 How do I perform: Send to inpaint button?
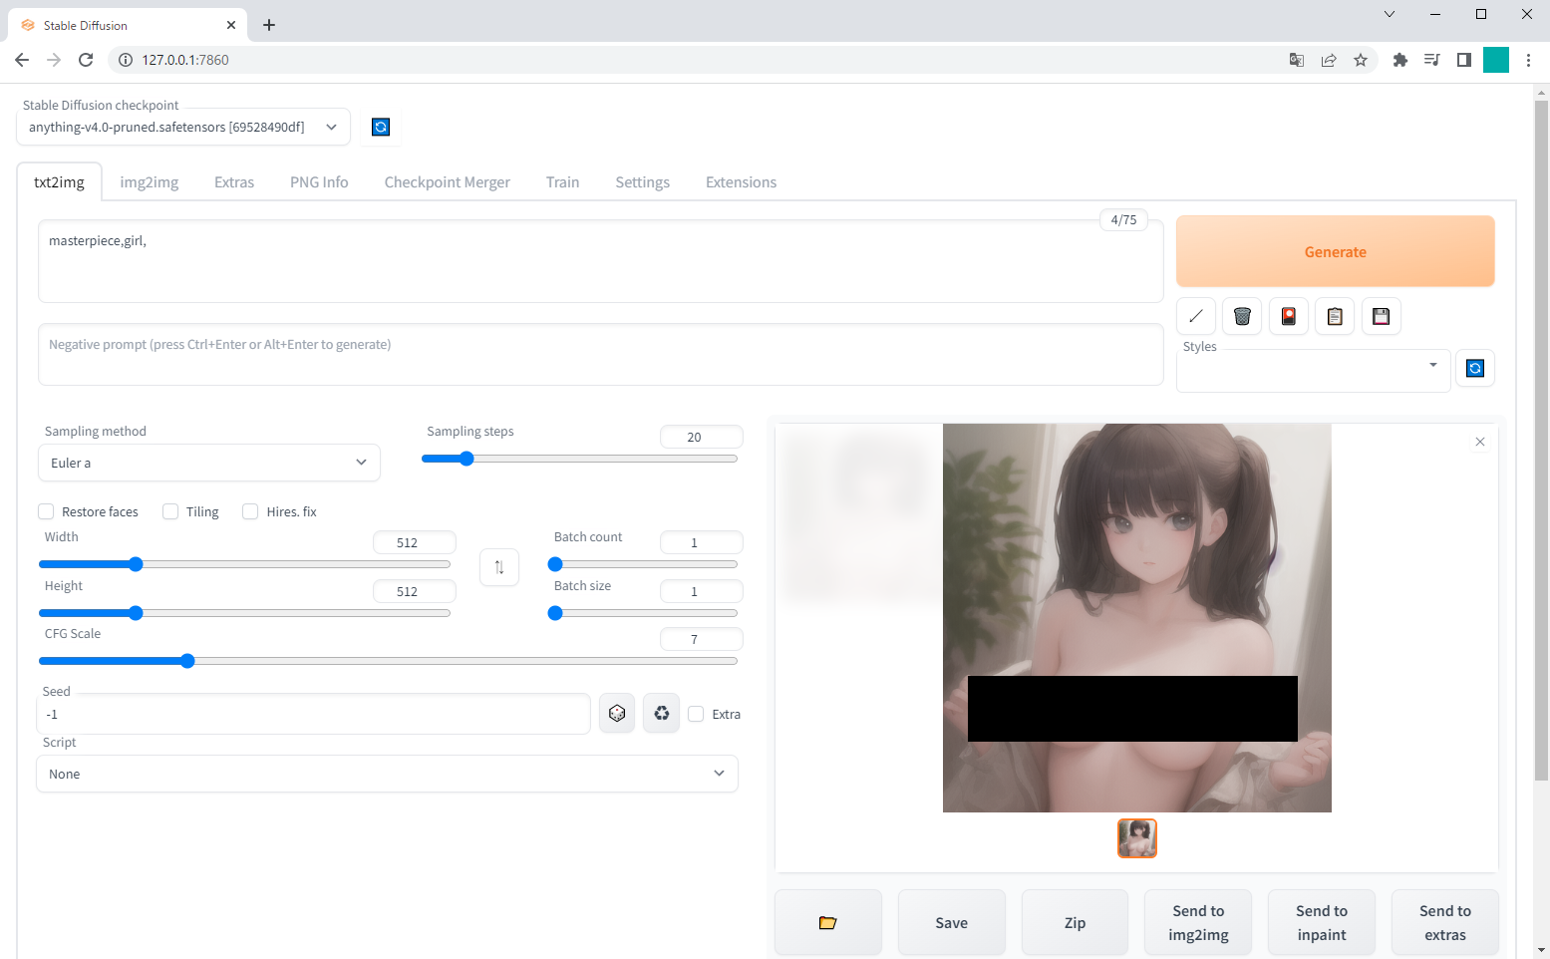[x=1322, y=923]
